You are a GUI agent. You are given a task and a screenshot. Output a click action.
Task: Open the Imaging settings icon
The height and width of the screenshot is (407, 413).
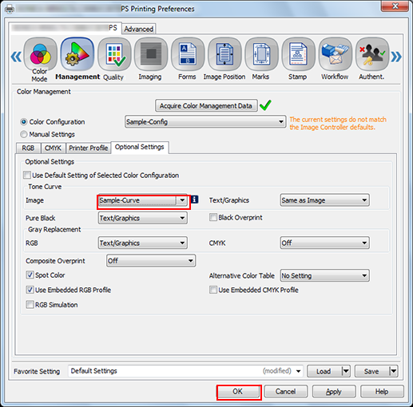[151, 55]
